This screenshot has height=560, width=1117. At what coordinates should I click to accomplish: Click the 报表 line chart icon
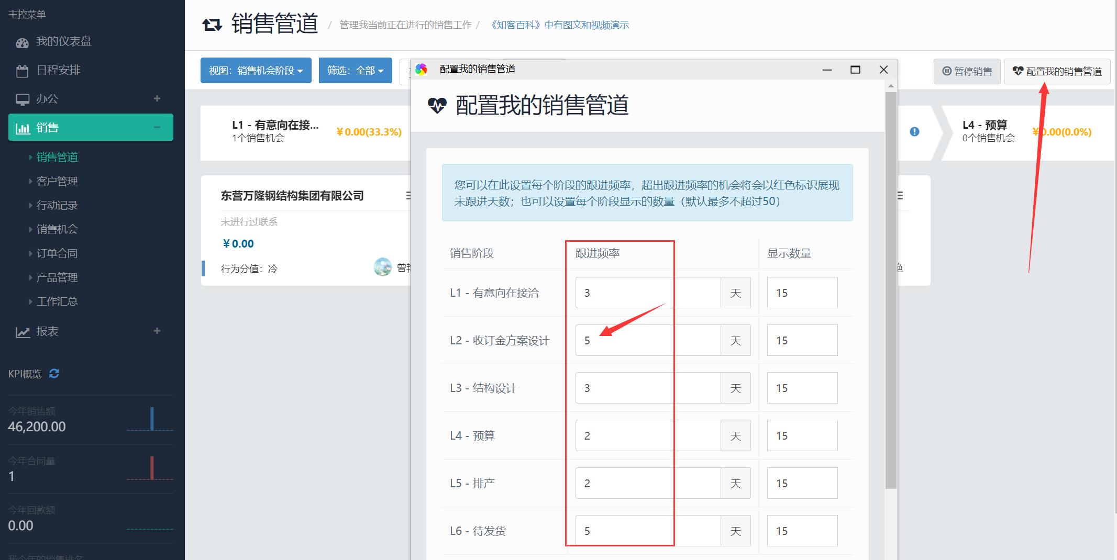(23, 332)
